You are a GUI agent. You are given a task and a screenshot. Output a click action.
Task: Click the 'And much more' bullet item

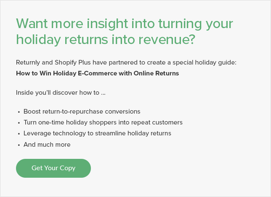47,145
